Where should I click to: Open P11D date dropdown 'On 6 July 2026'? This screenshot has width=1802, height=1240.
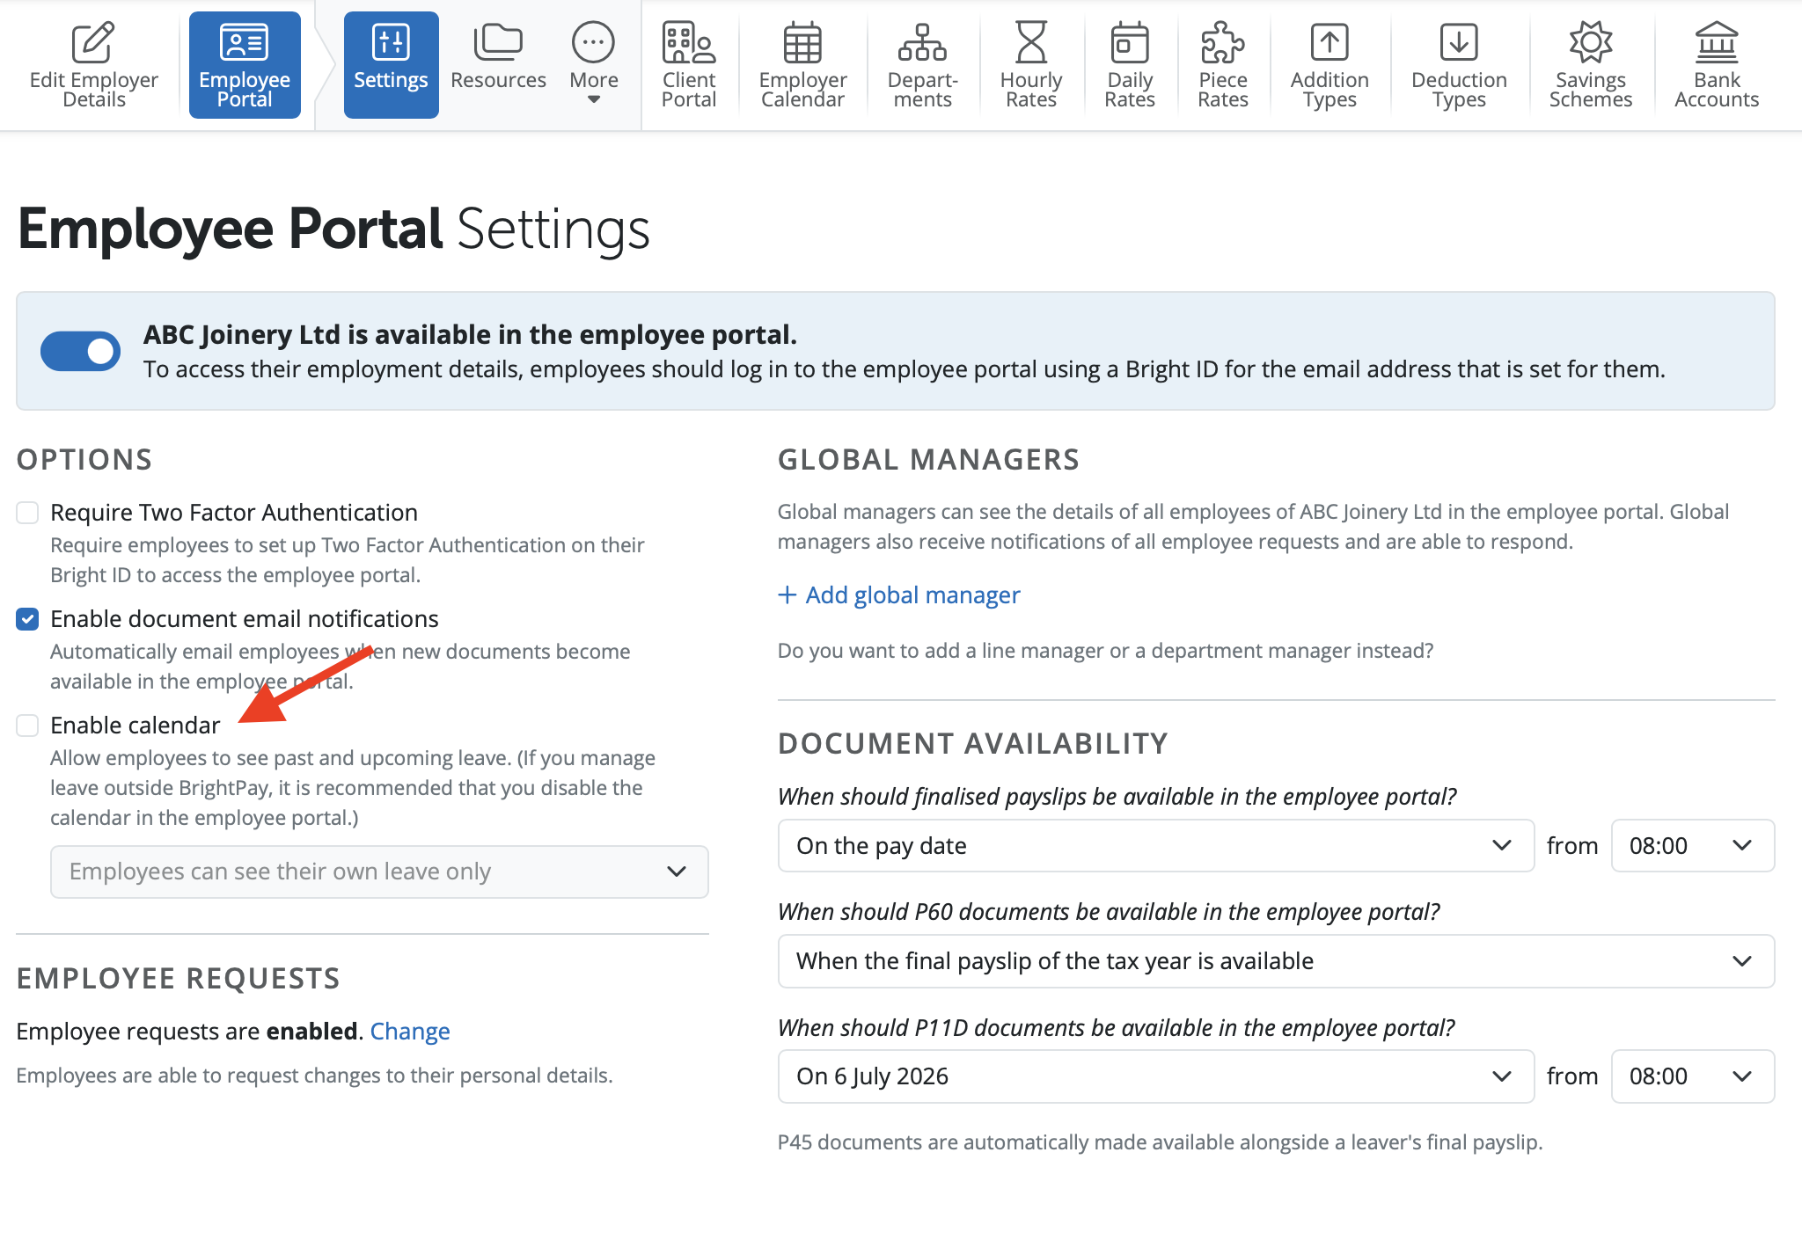coord(1155,1076)
